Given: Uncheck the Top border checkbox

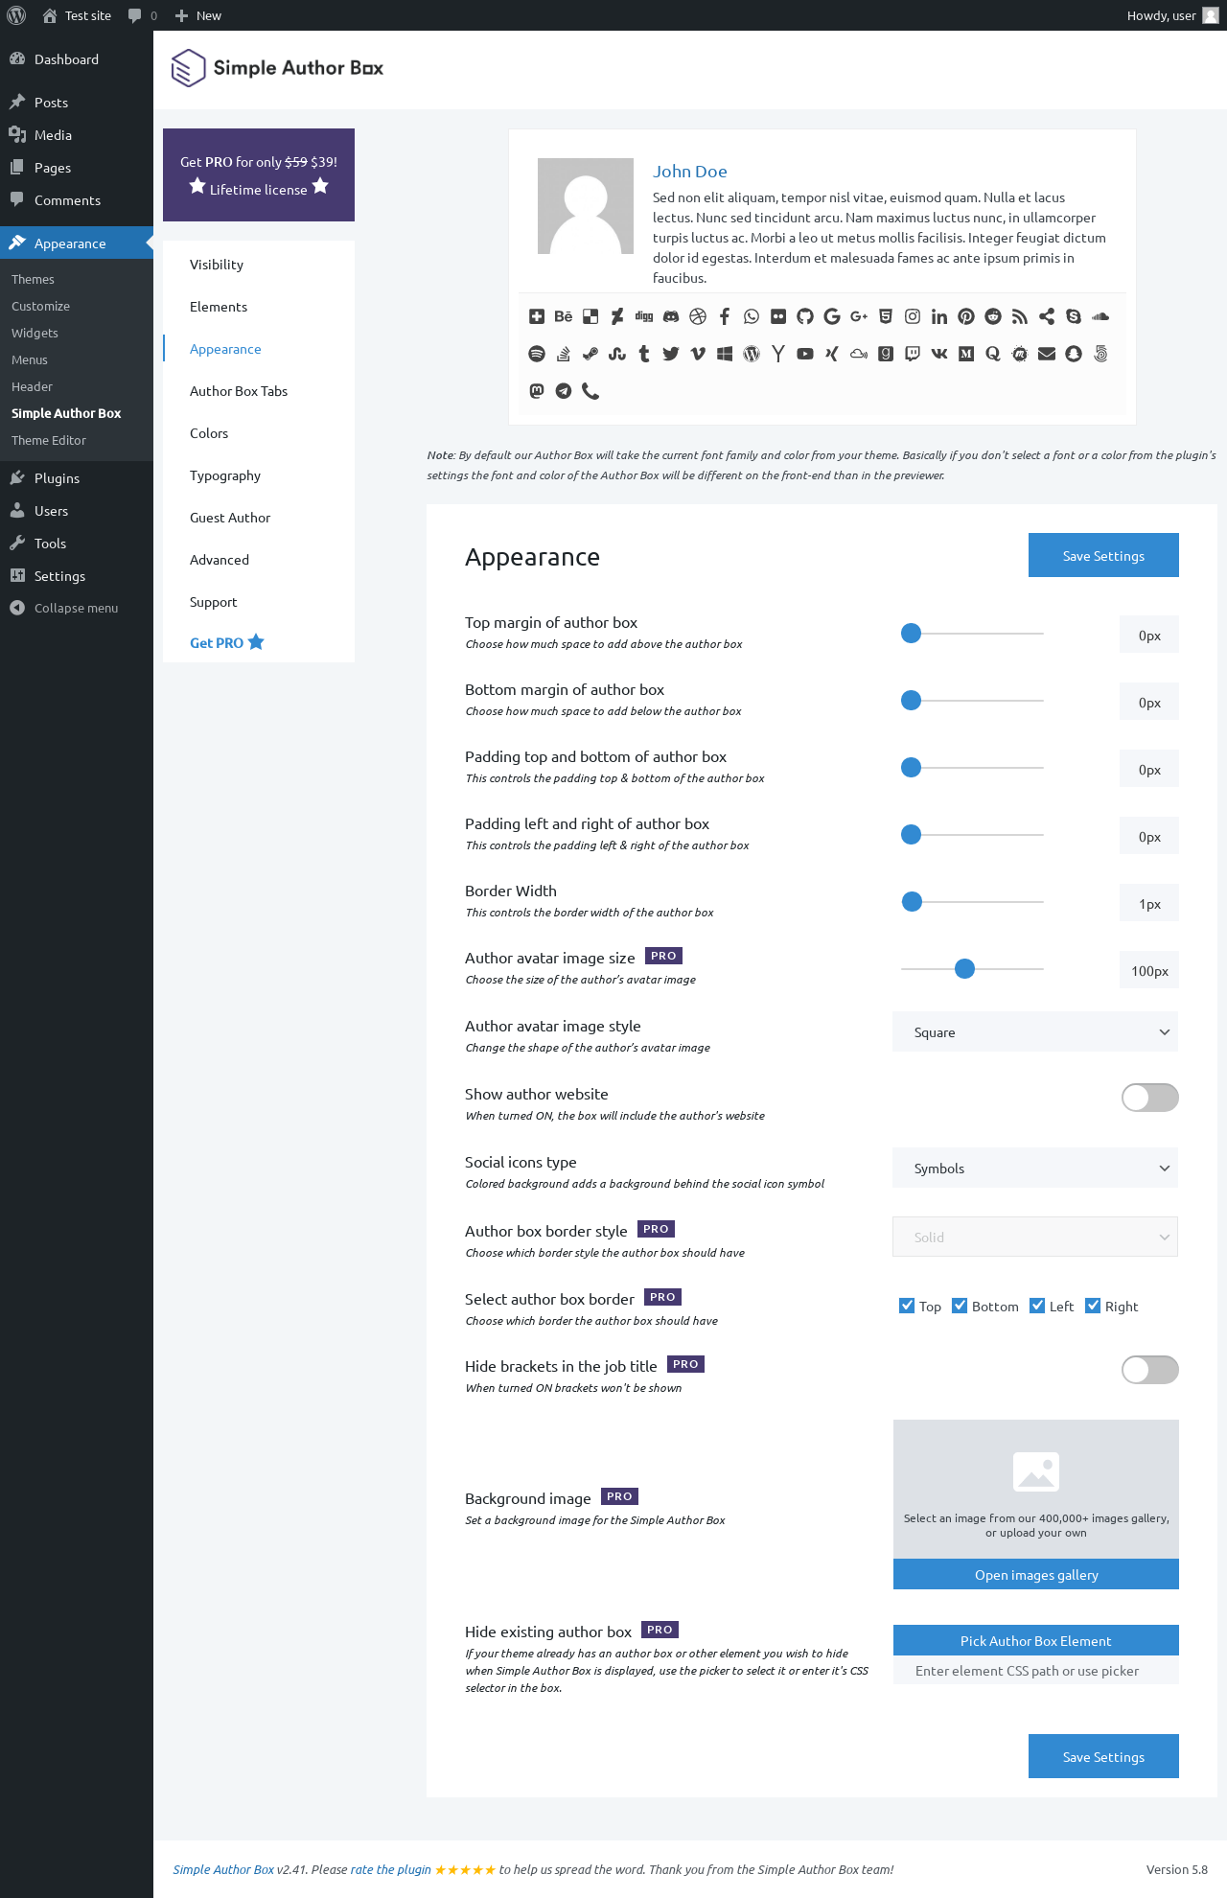Looking at the screenshot, I should [907, 1306].
